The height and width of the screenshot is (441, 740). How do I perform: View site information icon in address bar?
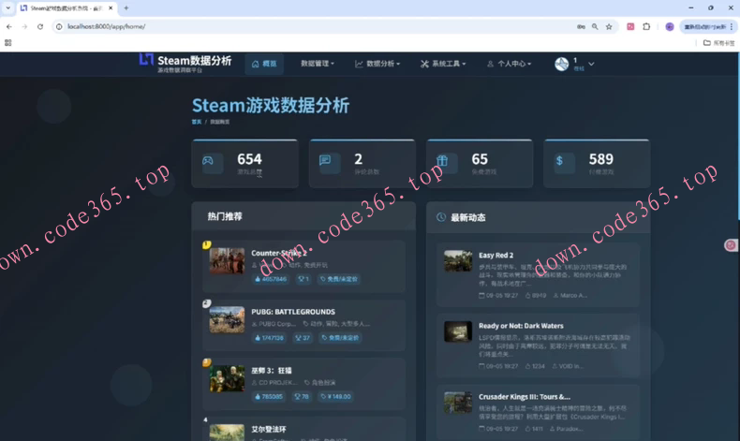[x=59, y=26]
